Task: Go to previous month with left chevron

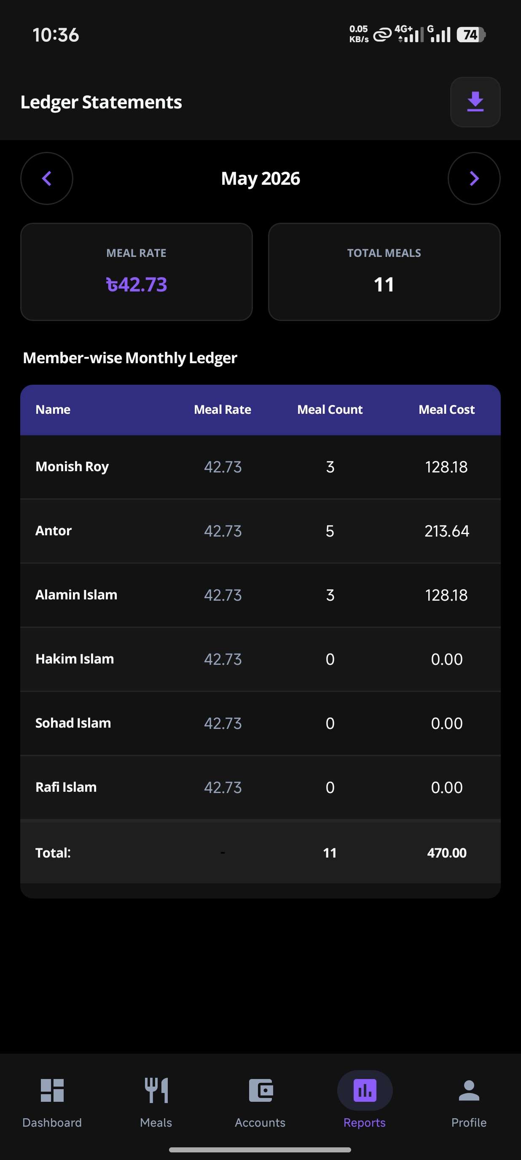Action: click(46, 178)
